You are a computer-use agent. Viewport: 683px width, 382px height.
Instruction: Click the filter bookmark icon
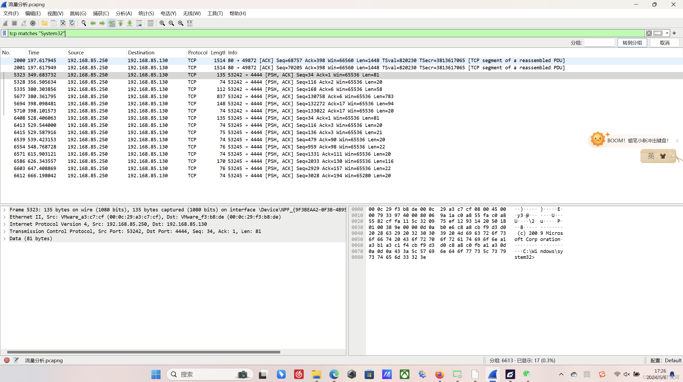coord(5,33)
